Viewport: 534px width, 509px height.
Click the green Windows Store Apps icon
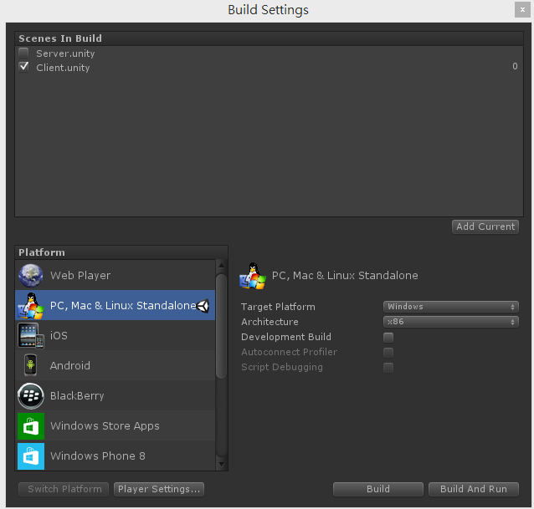[31, 426]
